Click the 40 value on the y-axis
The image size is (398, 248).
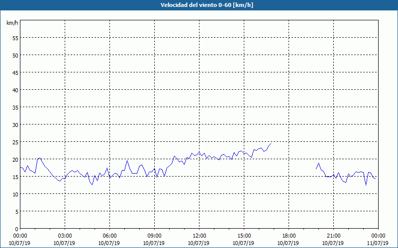[15, 90]
